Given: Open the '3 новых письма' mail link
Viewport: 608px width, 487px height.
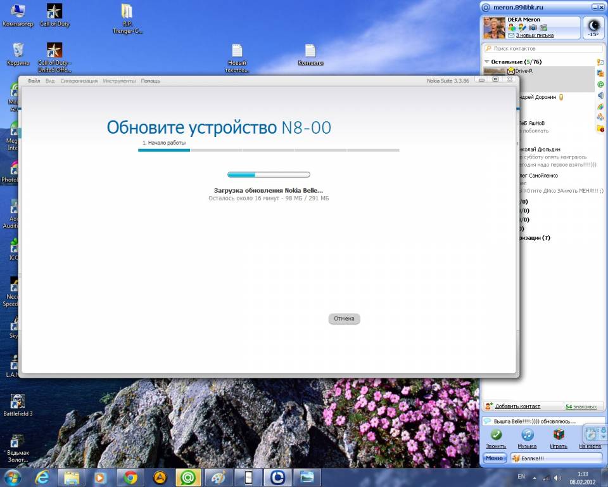Looking at the screenshot, I should (535, 36).
